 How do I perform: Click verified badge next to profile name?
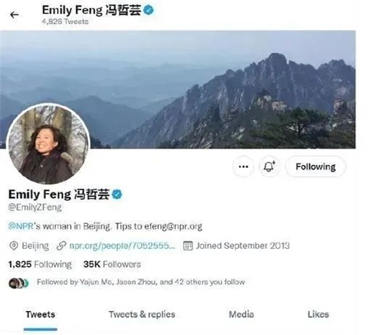pyautogui.click(x=117, y=195)
